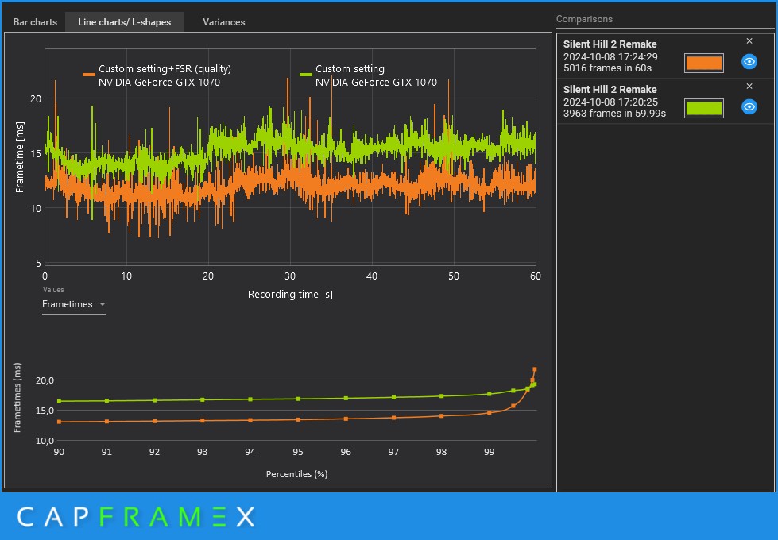Click the Frametimes dropdown arrow
The height and width of the screenshot is (540, 778).
pos(103,304)
